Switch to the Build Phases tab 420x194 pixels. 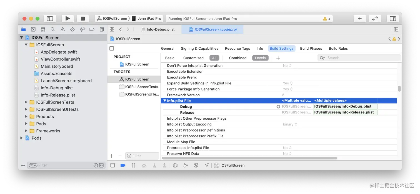[311, 48]
